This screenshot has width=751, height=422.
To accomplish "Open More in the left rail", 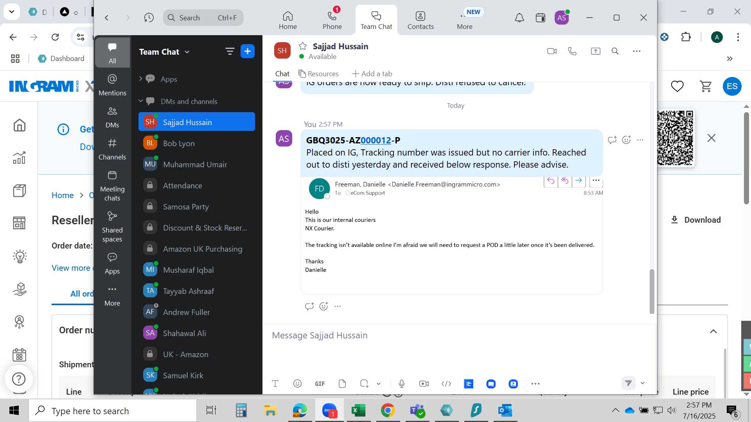I will 112,296.
